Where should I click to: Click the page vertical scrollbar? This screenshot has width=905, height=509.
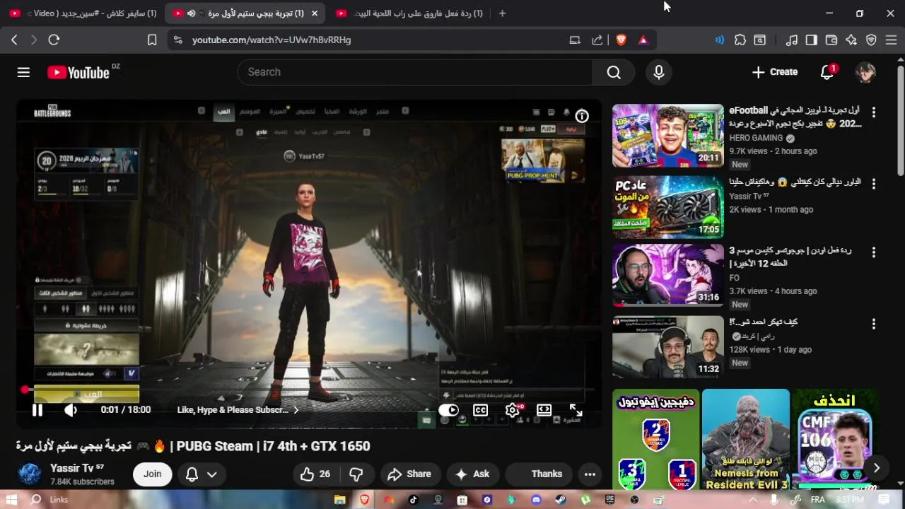tap(900, 120)
